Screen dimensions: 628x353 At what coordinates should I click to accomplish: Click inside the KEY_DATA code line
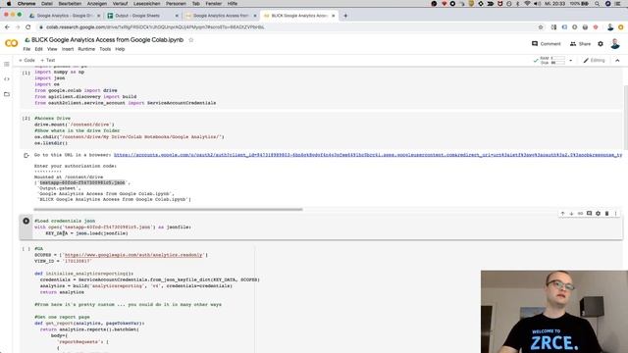(86, 233)
